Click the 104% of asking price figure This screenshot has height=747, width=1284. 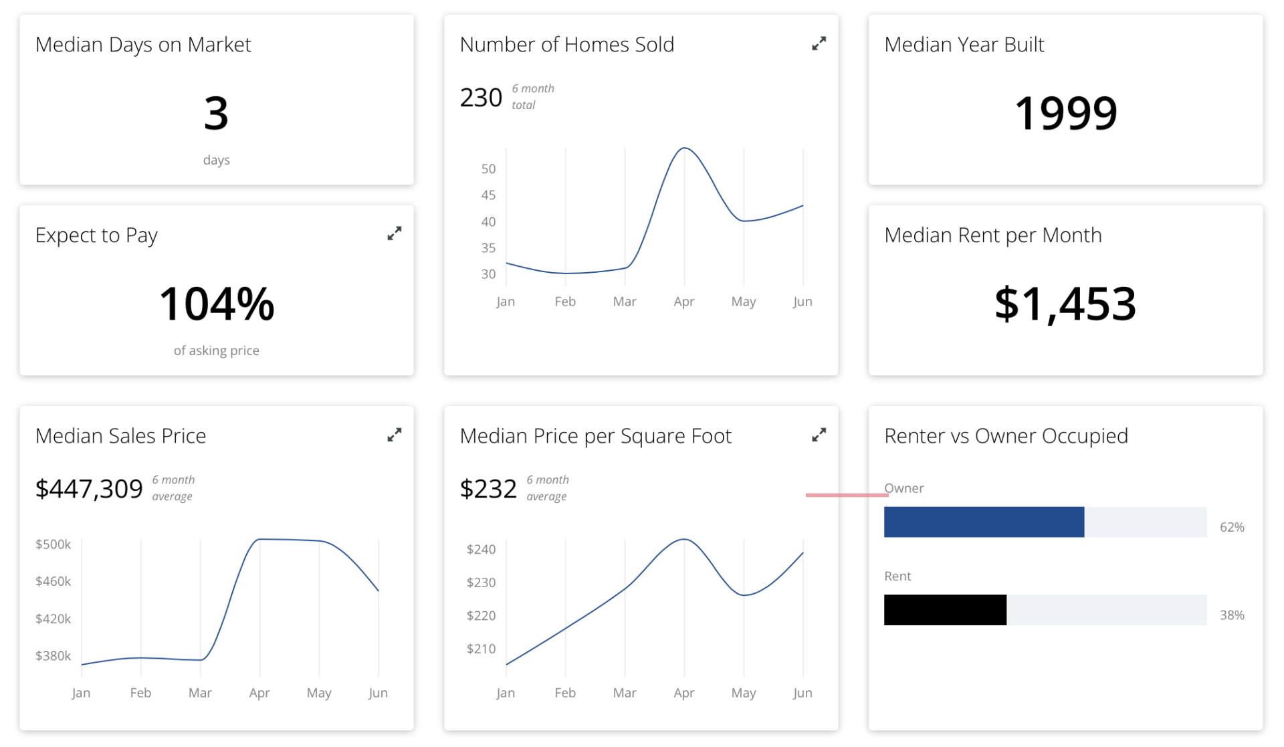[217, 304]
